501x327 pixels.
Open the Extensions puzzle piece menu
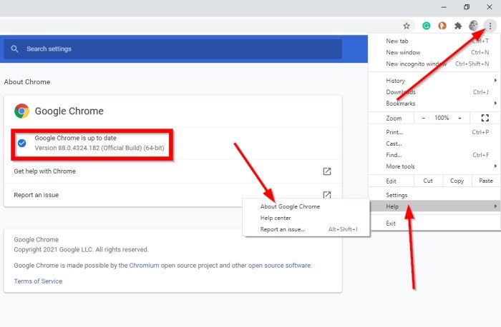pos(458,26)
